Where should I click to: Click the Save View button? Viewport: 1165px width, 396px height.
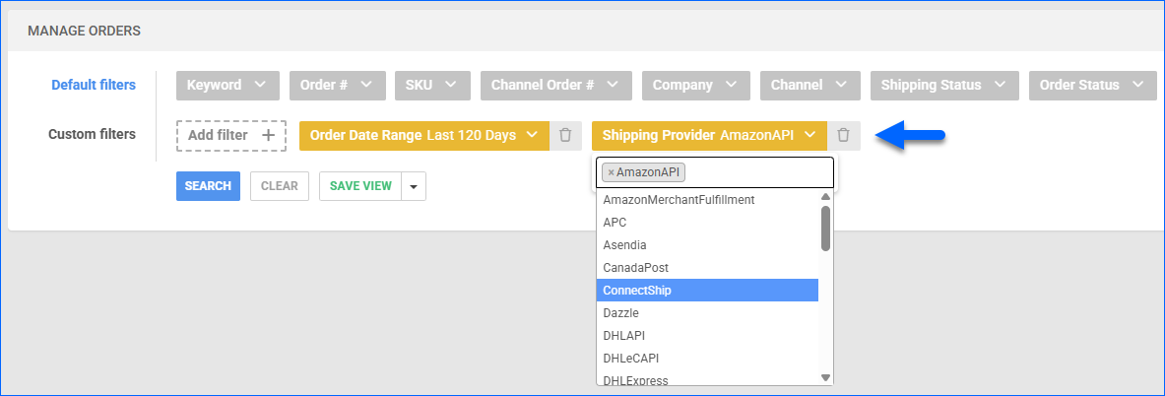(x=360, y=186)
